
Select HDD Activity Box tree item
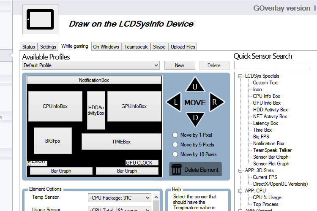(x=271, y=110)
